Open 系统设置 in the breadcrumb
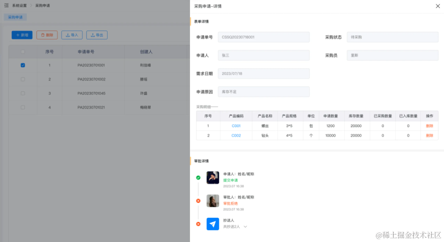The height and width of the screenshot is (242, 444). click(19, 5)
